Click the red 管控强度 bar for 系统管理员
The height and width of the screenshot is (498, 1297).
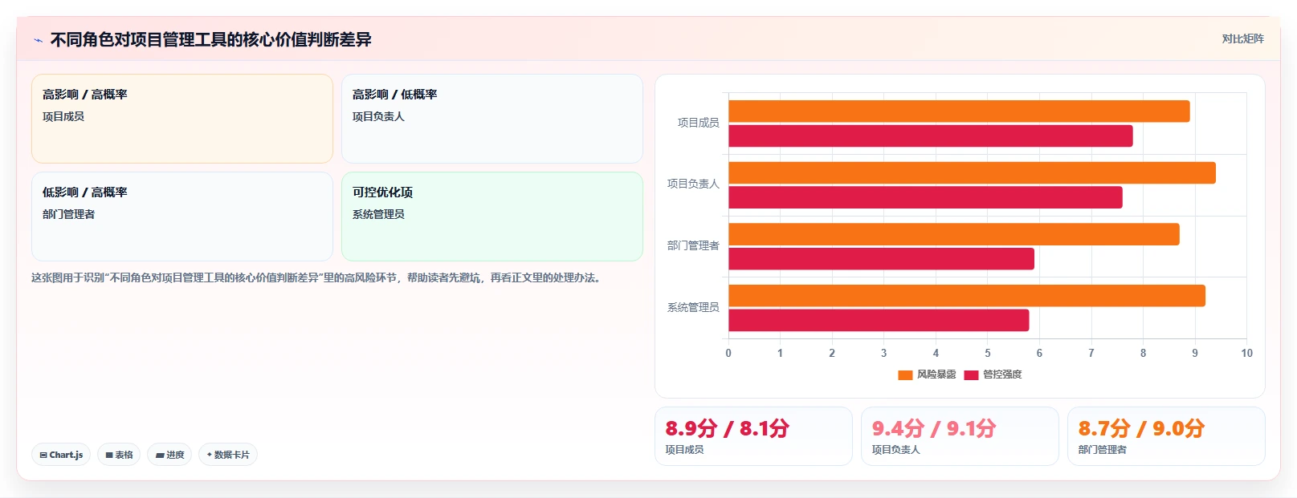pos(879,321)
